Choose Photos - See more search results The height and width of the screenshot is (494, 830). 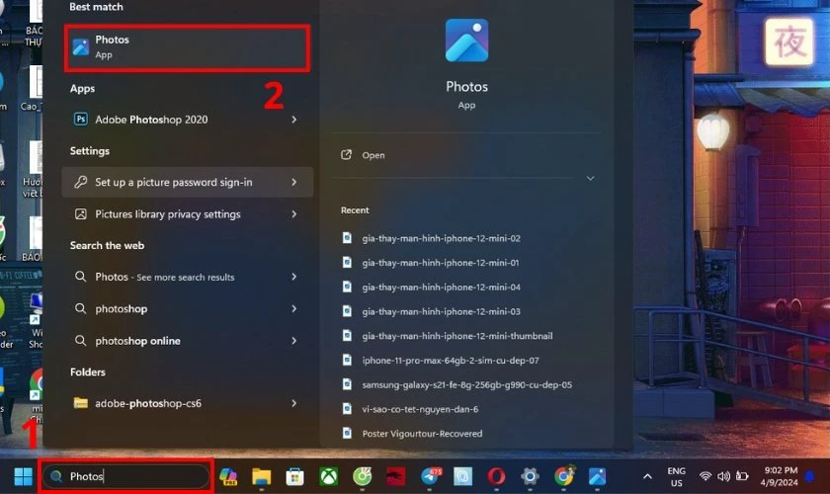point(188,277)
